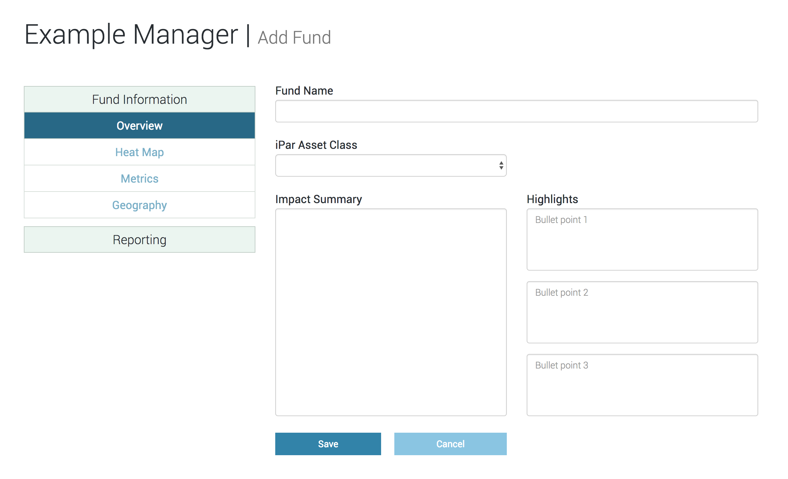Focus the Fund Name text field
This screenshot has width=788, height=479.
516,111
